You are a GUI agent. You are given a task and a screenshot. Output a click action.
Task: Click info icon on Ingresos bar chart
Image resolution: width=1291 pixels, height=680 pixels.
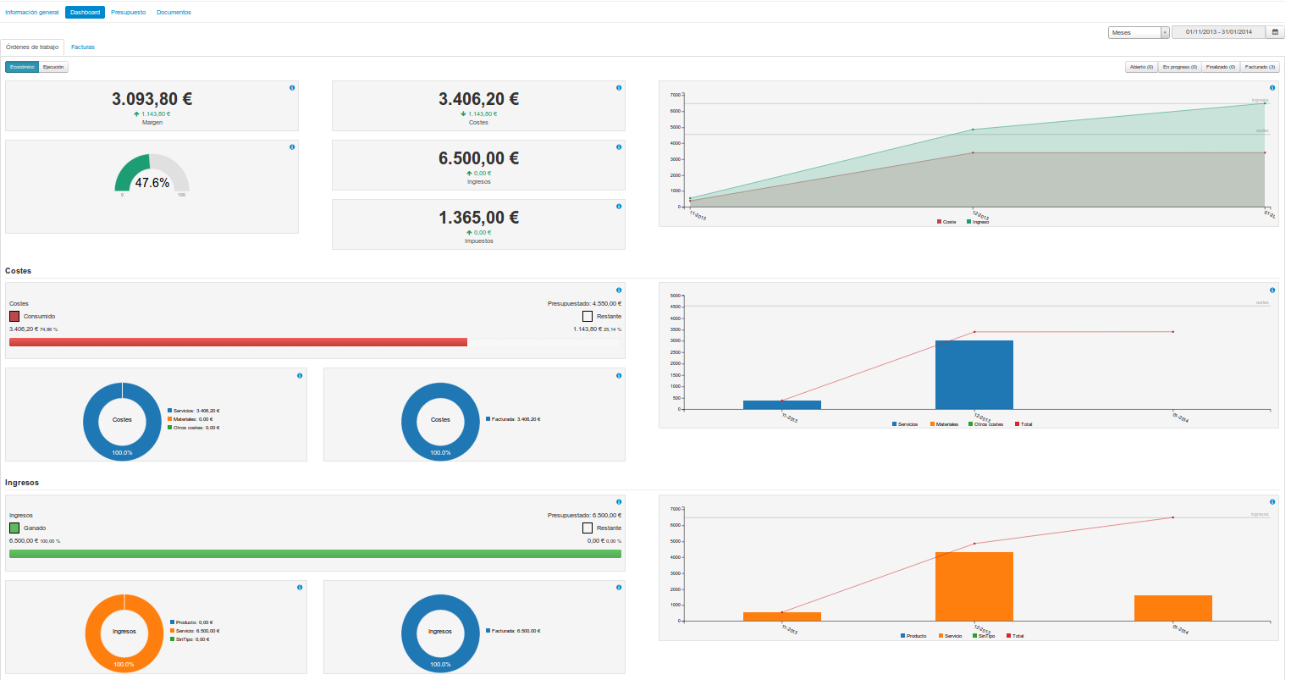pos(1272,502)
